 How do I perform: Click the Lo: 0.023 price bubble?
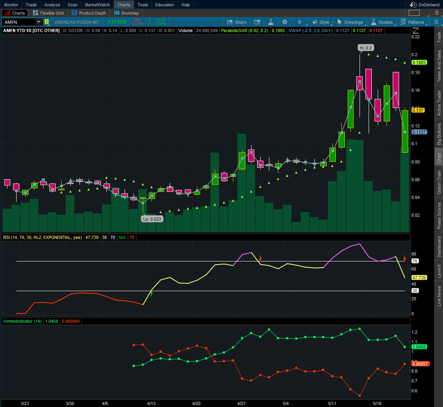pyautogui.click(x=152, y=219)
